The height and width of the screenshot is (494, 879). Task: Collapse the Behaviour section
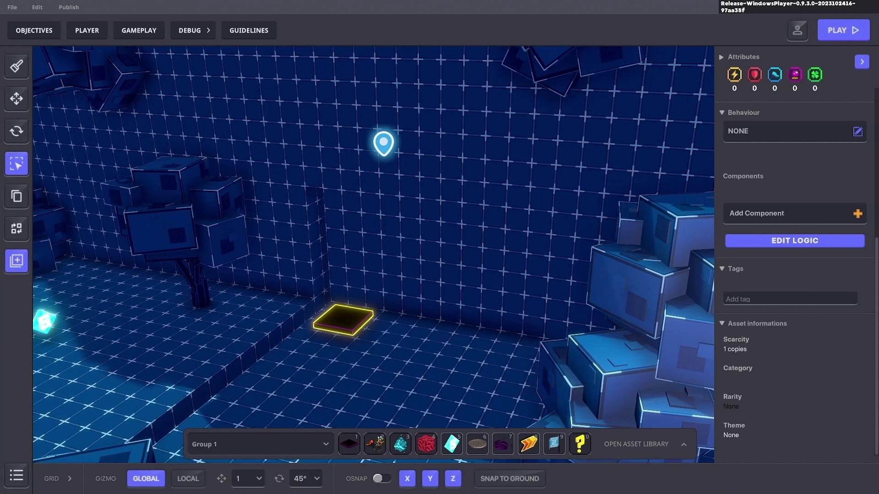(722, 113)
